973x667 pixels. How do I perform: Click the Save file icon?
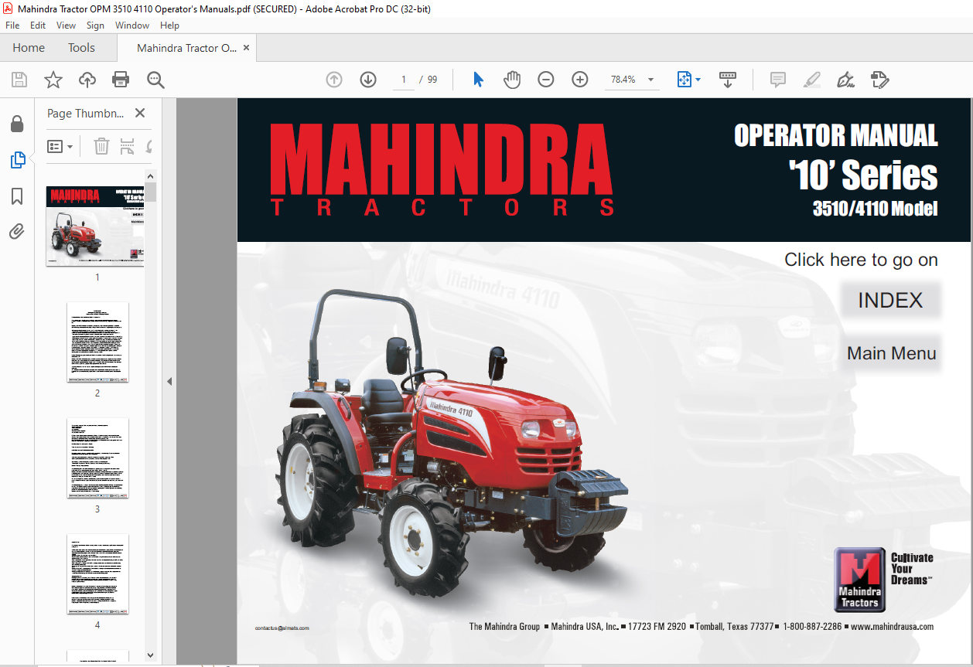(19, 80)
